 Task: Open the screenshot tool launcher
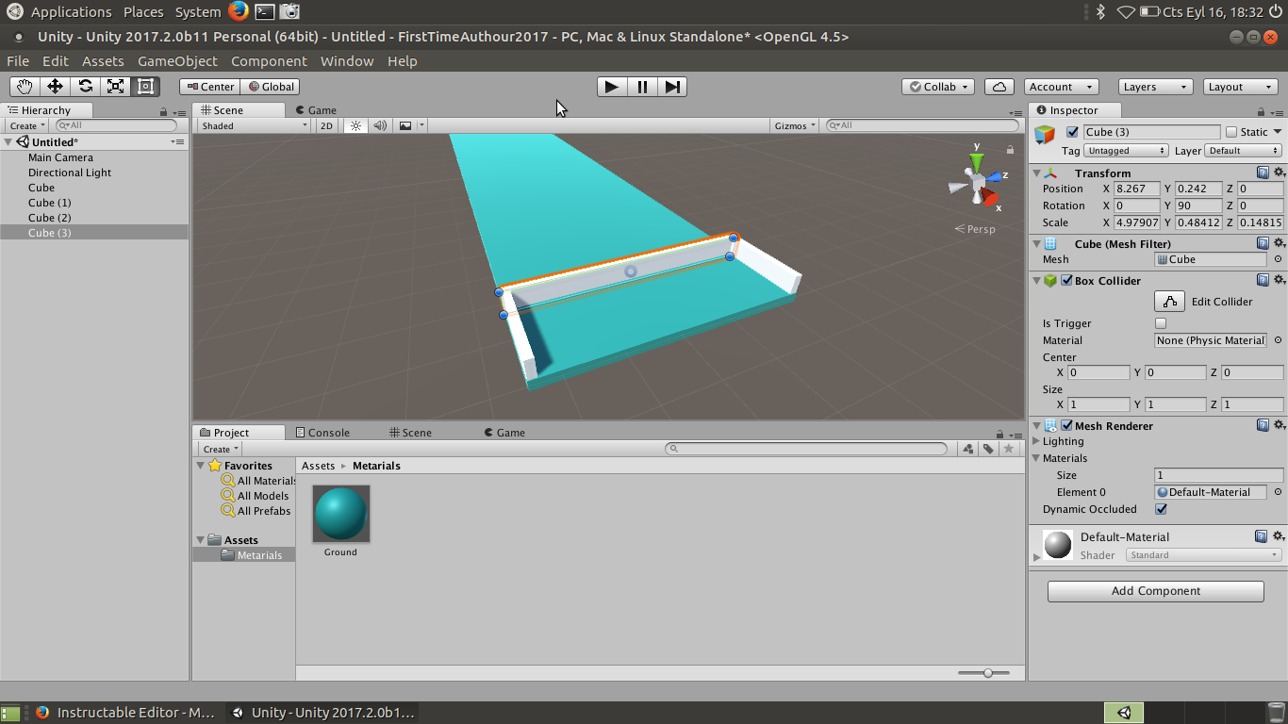[x=290, y=11]
